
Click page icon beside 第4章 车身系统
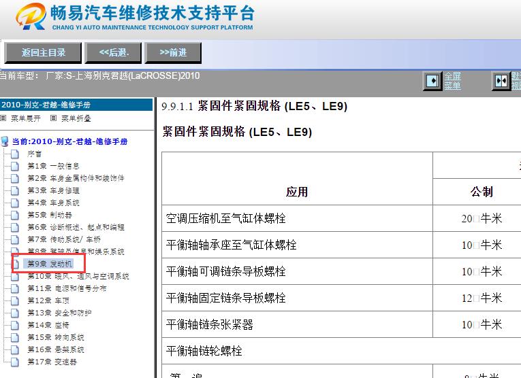coord(14,203)
